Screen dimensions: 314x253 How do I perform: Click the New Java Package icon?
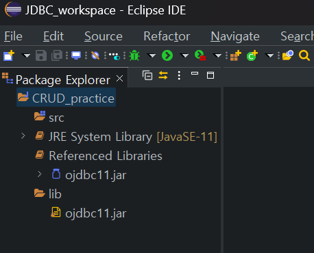[x=236, y=55]
